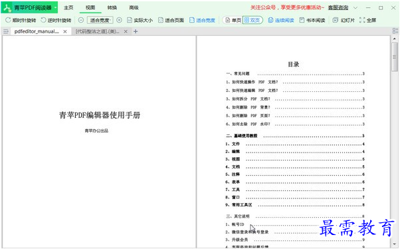Open the tab list icon at far right
Image resolution: width=400 pixels, height=249 pixels.
pyautogui.click(x=395, y=31)
